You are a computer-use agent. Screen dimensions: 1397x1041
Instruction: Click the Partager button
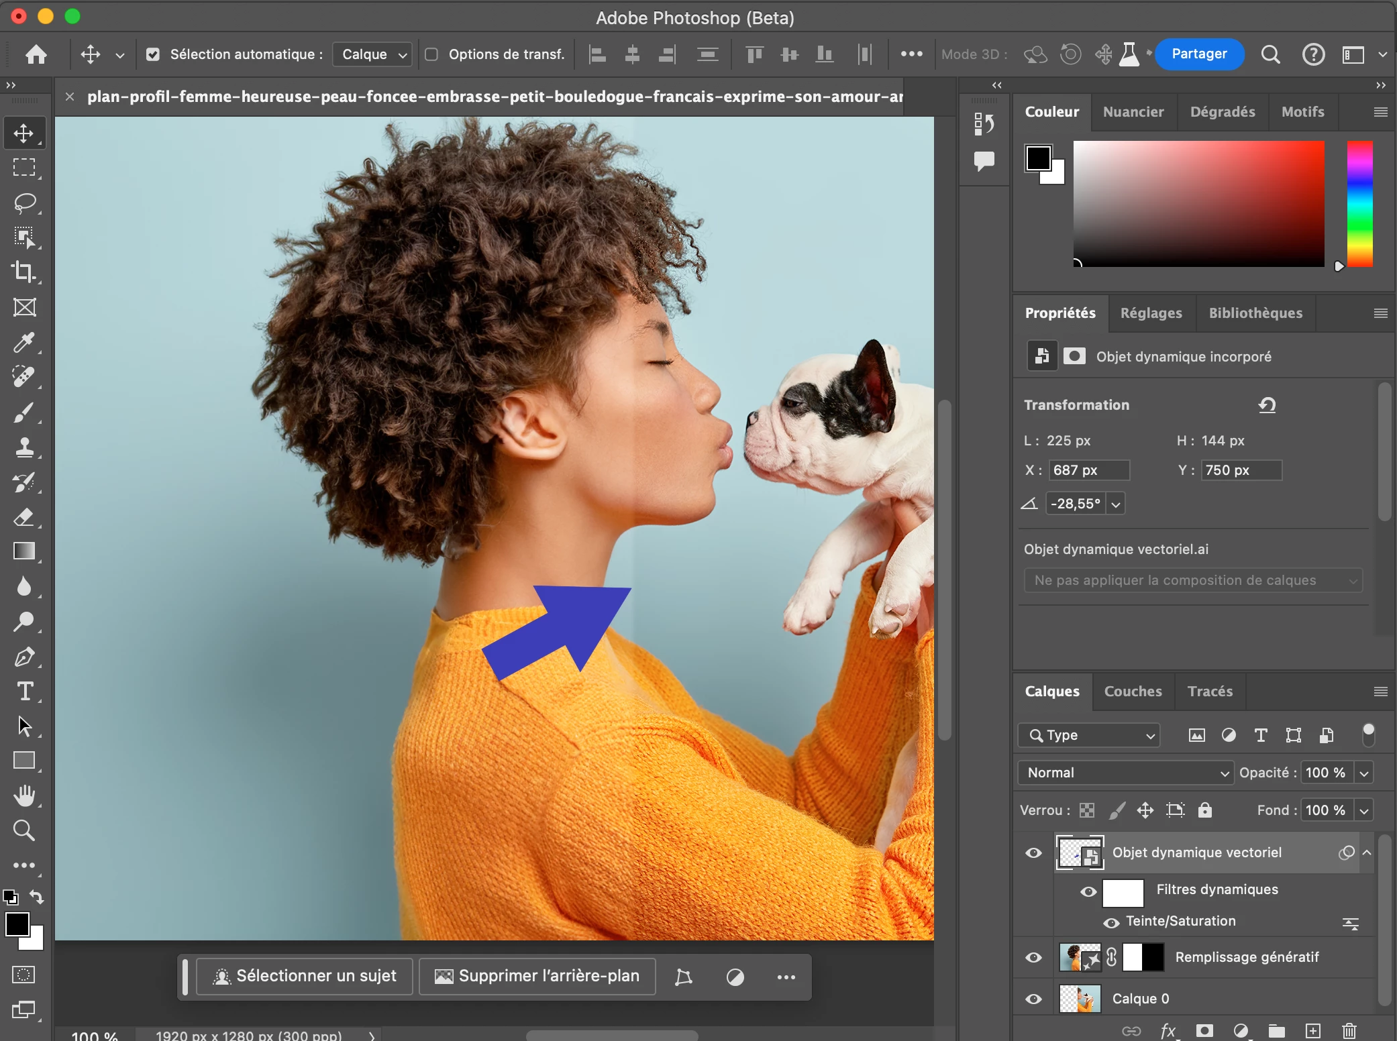pos(1199,54)
